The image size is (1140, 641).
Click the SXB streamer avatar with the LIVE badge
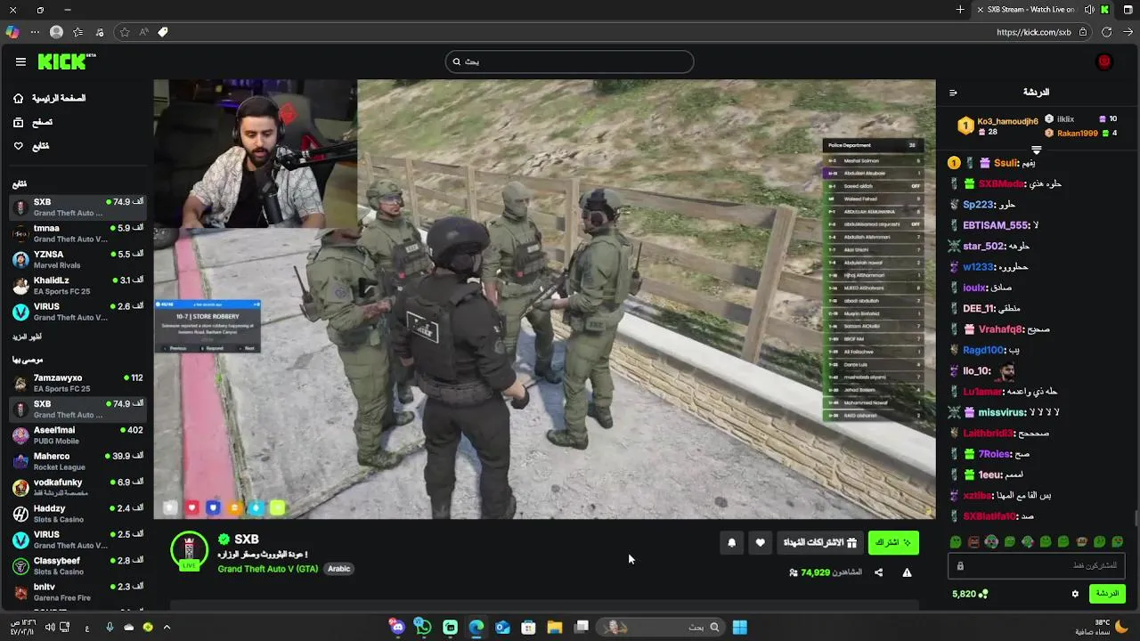tap(189, 551)
